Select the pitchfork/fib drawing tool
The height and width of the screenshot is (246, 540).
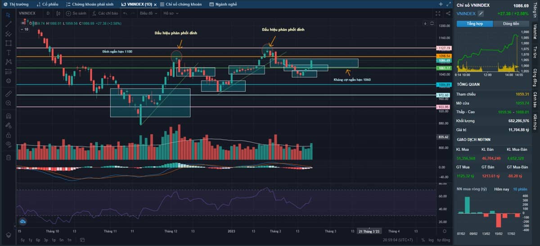coord(8,34)
